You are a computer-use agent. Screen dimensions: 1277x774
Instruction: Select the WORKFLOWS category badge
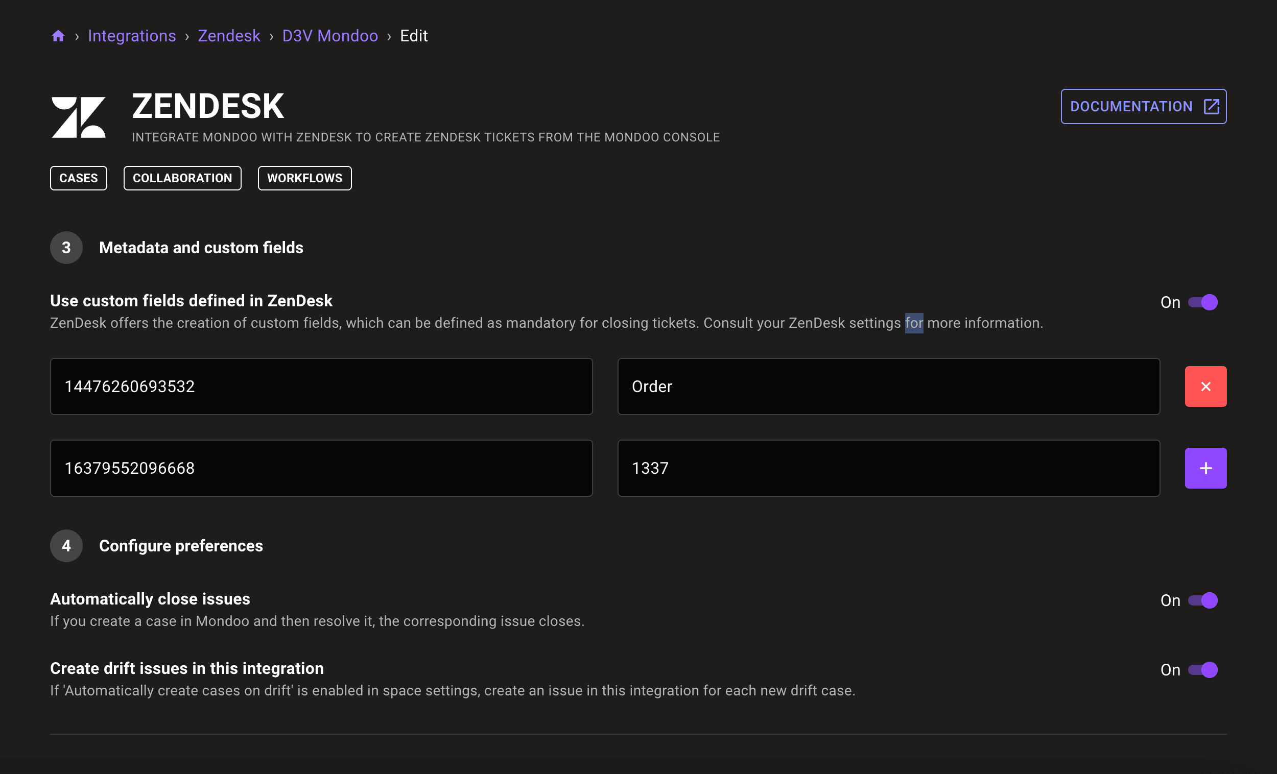tap(304, 178)
